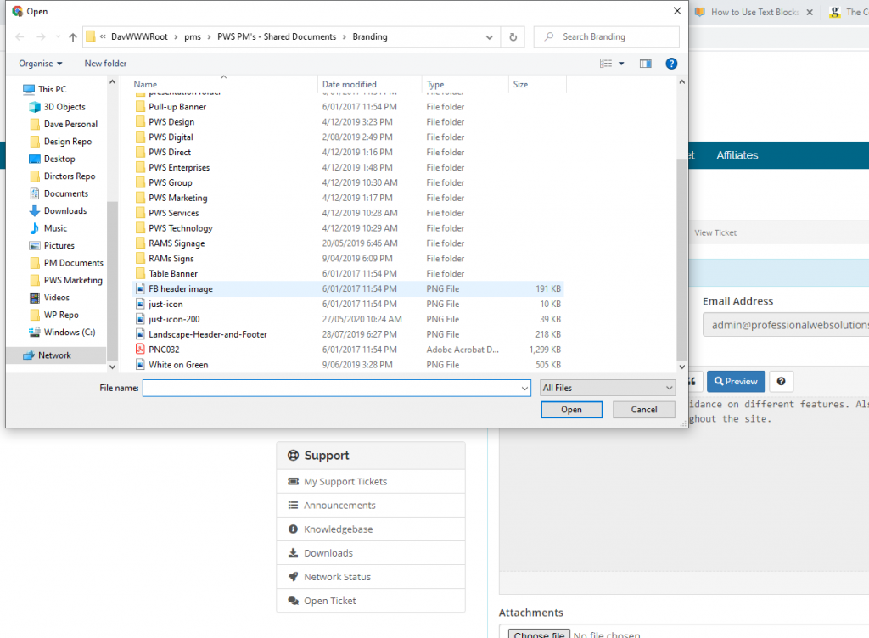The height and width of the screenshot is (638, 869).
Task: Click sidebar scroll down arrow
Action: (x=113, y=367)
